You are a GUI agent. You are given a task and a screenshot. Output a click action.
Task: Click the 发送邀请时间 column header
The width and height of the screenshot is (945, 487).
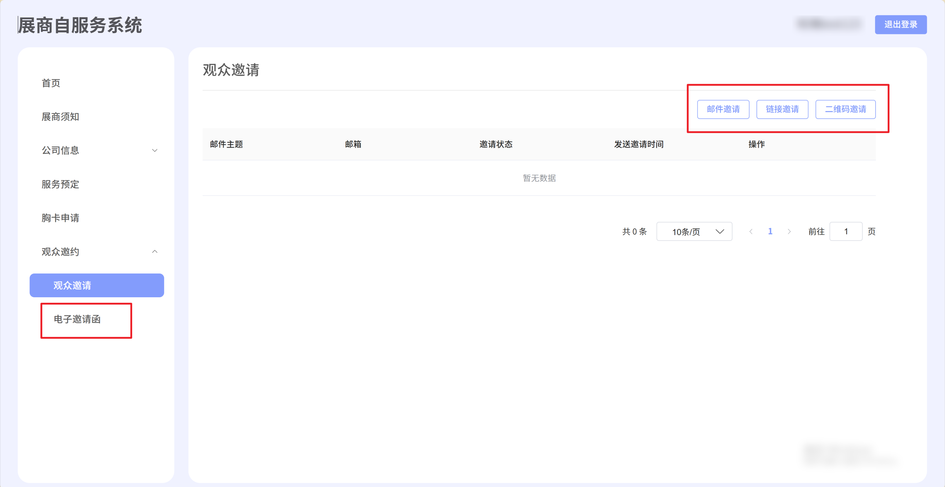(638, 144)
